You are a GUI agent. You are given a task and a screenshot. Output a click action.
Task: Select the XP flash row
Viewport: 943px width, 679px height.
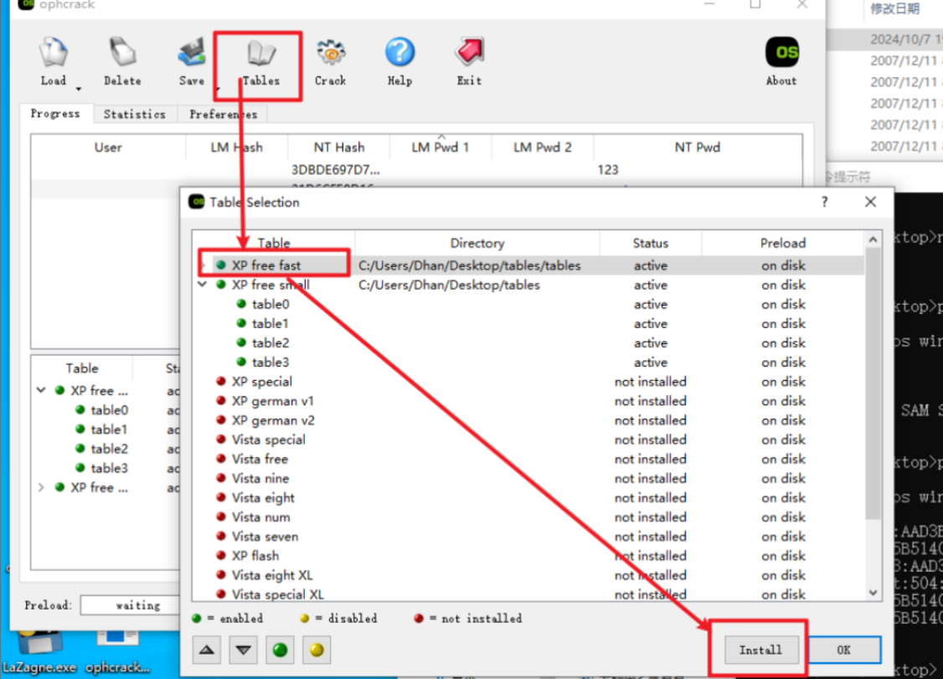click(530, 556)
